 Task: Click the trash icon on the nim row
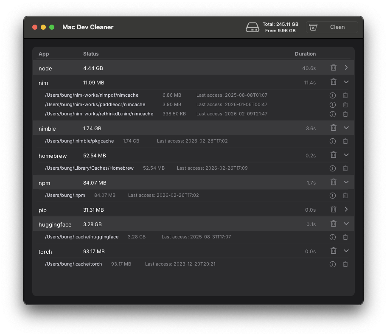pyautogui.click(x=334, y=81)
